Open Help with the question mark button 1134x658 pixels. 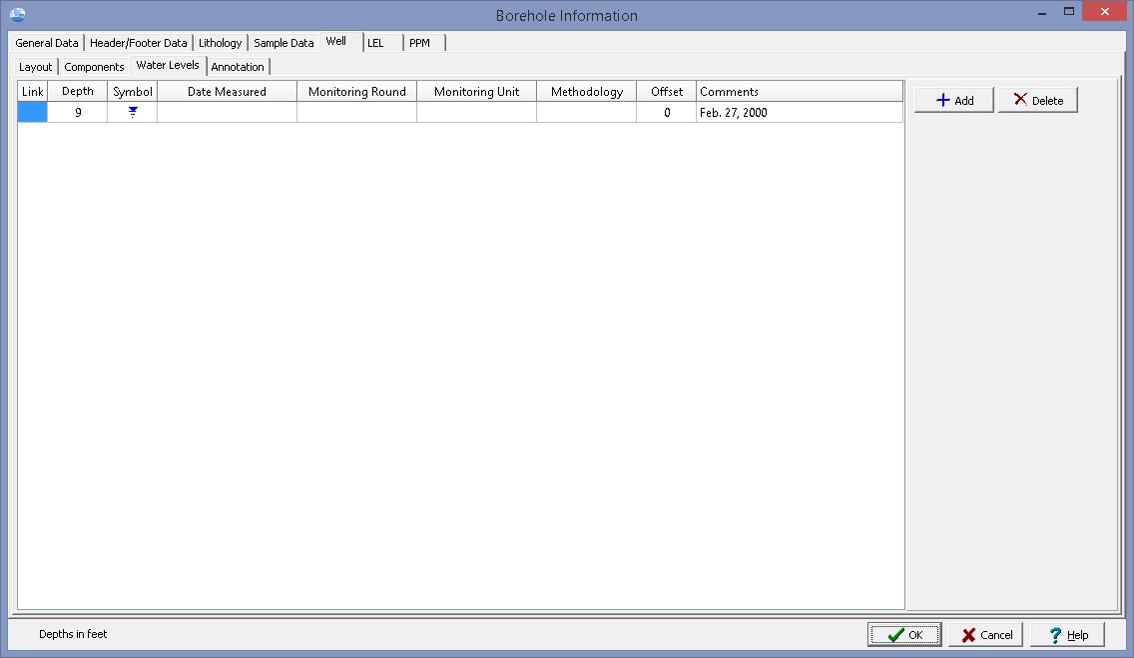pyautogui.click(x=1067, y=635)
